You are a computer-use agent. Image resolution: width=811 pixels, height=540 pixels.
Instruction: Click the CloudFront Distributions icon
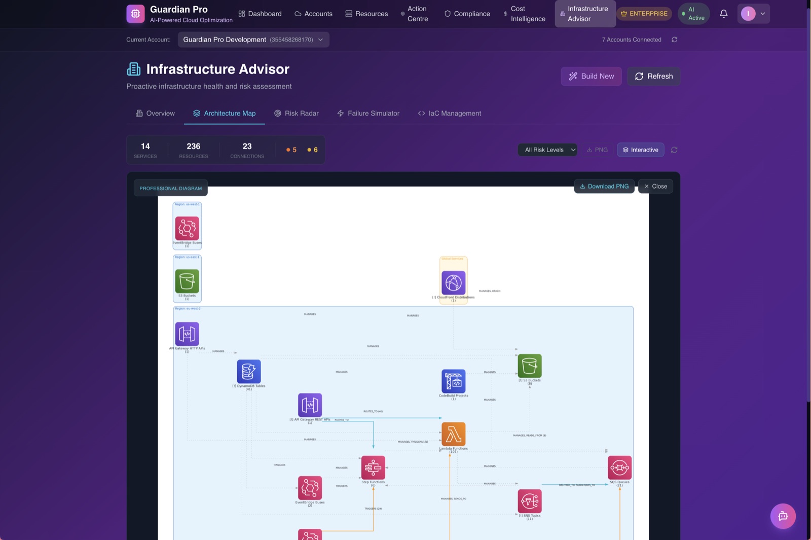454,282
